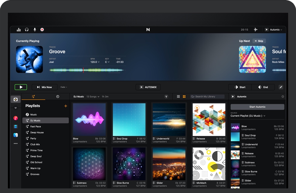
Task: Open the Fade transition dropdown
Action: click(64, 87)
